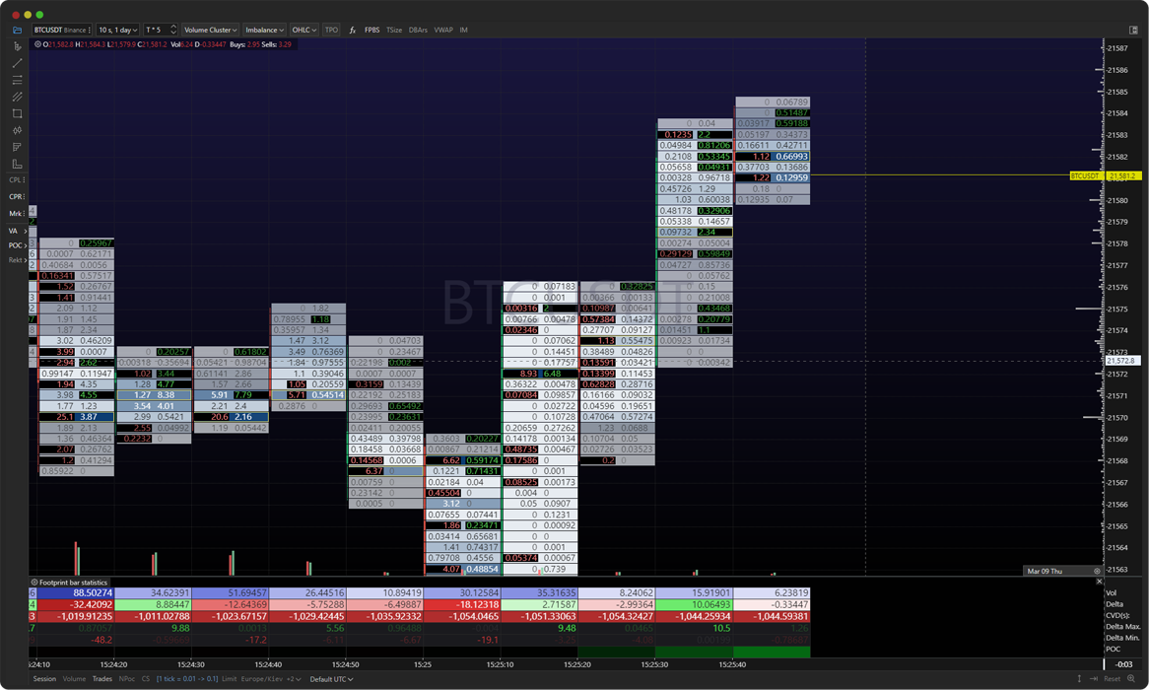
Task: Open the OHLC display dropdown
Action: coord(303,30)
